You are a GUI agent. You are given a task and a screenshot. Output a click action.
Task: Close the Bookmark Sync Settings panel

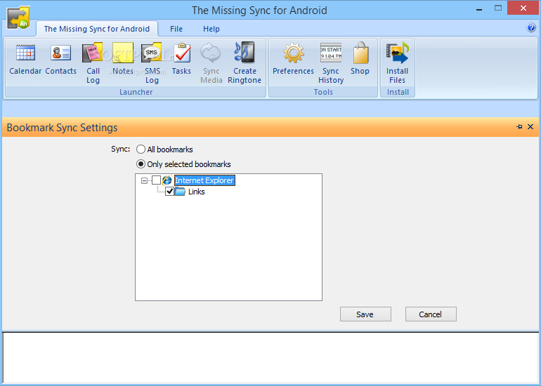coord(530,127)
